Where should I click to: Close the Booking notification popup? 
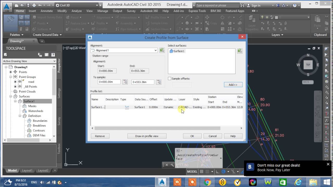pyautogui.click(x=328, y=164)
